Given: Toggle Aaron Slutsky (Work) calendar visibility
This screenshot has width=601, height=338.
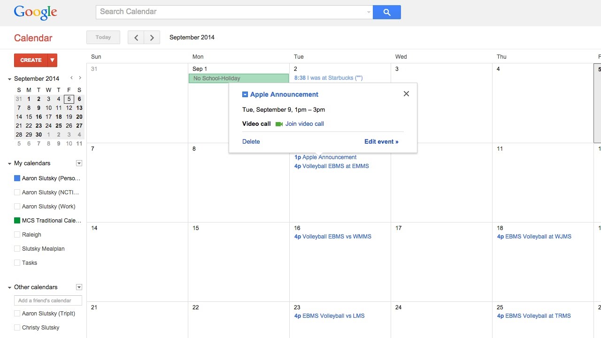Looking at the screenshot, I should [17, 207].
